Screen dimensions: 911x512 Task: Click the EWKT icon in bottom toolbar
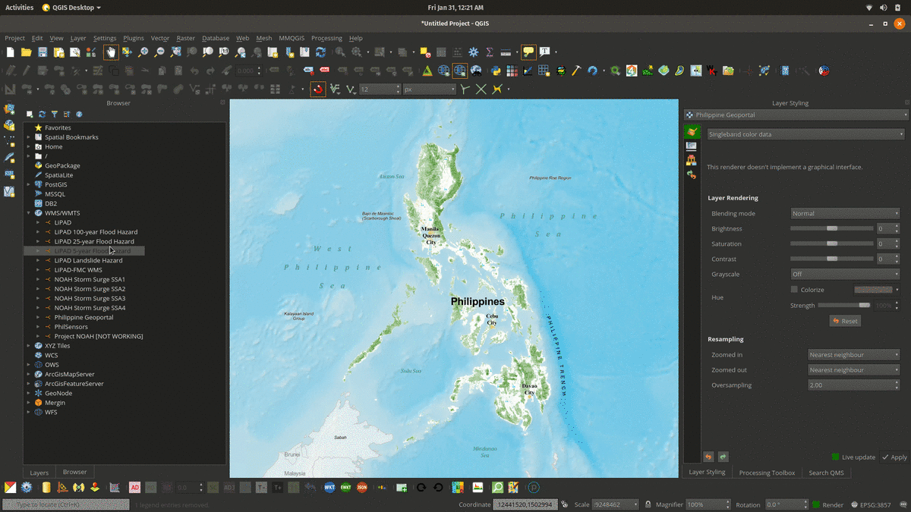pos(345,488)
